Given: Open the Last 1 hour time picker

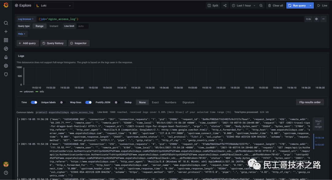Looking at the screenshot, I should pos(243,6).
